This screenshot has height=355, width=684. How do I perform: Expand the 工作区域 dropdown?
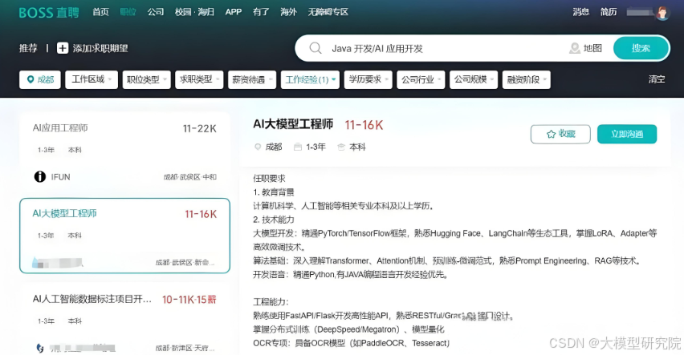point(92,79)
